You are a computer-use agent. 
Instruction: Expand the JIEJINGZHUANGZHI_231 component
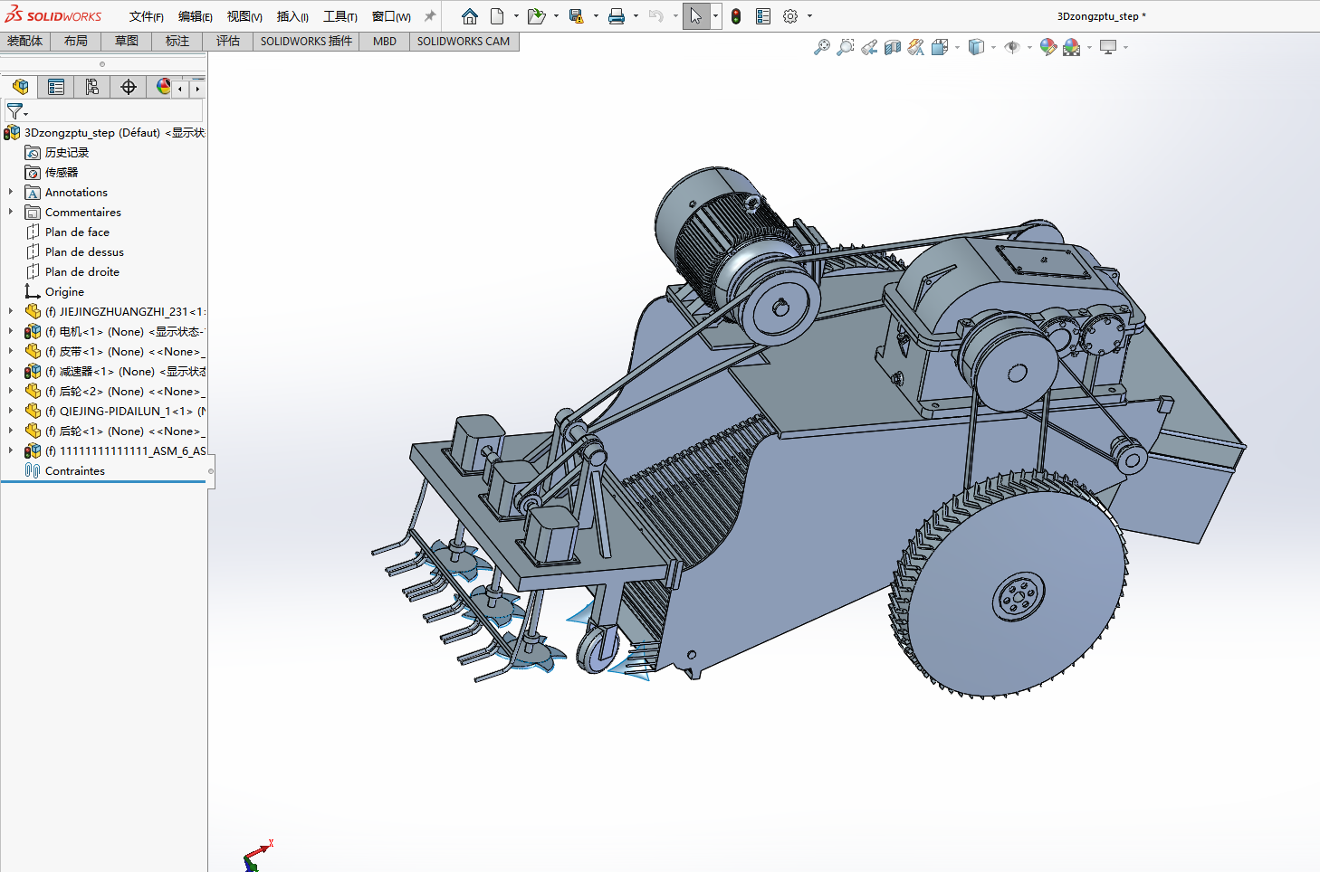[11, 311]
